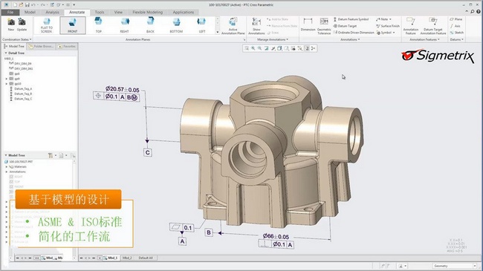483x271 pixels.
Task: Click the Zoom Out magnifier icon
Action: click(x=259, y=48)
